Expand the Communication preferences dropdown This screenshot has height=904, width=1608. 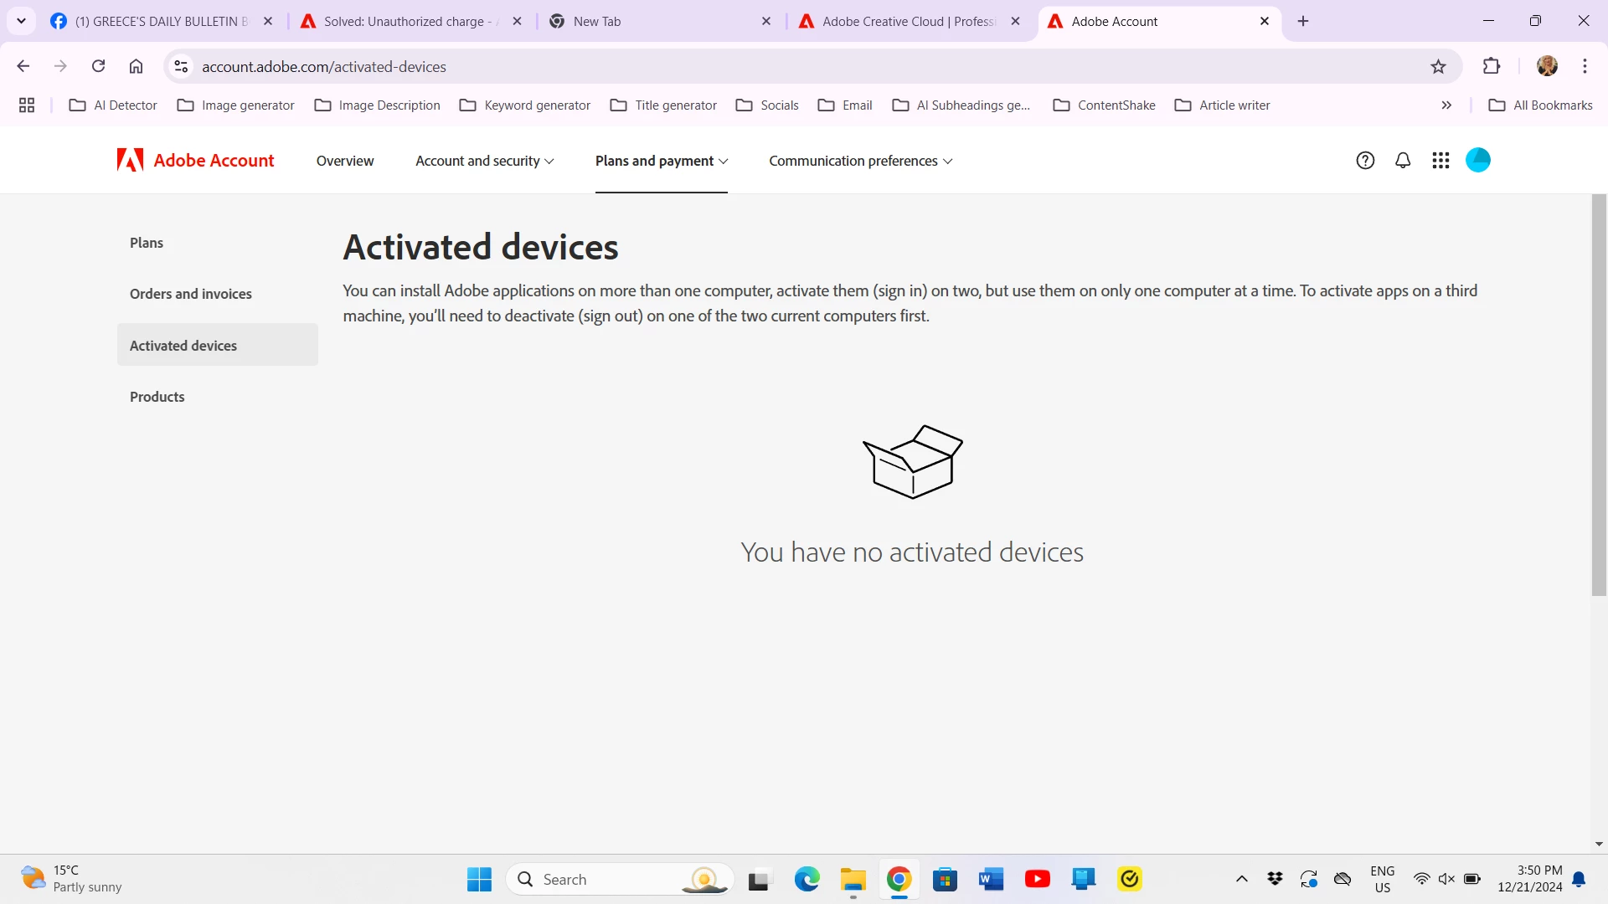[x=861, y=161]
